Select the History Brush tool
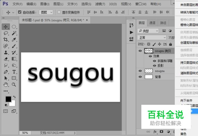The width and height of the screenshot is (198, 136). [x=14, y=52]
